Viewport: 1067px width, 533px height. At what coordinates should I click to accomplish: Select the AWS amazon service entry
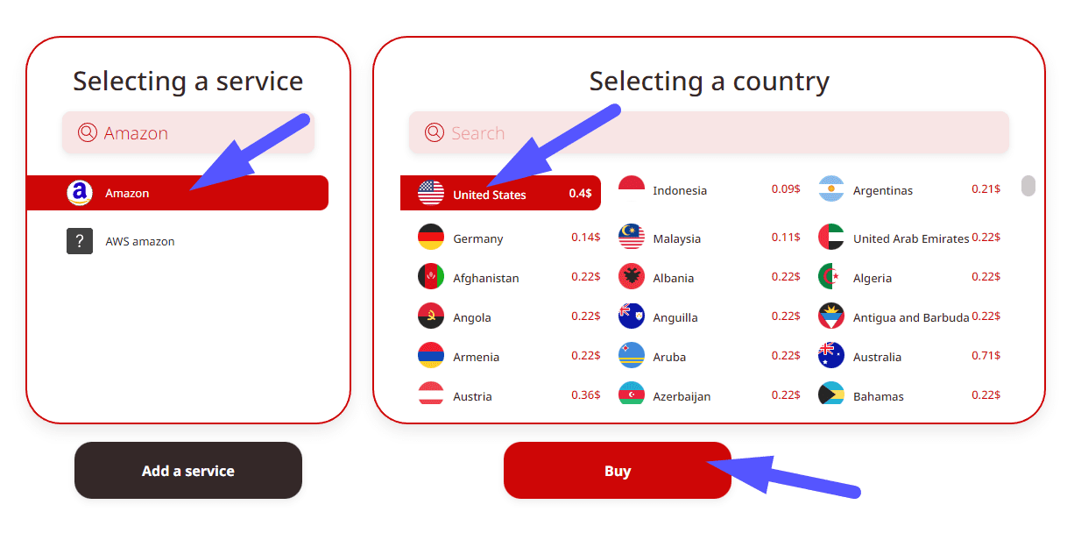[140, 241]
